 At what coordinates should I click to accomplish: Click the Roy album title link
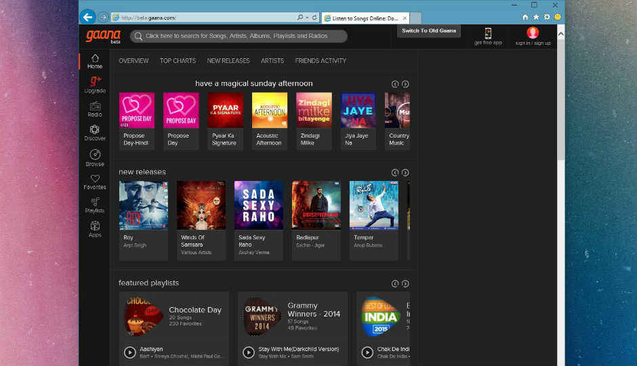tap(128, 238)
